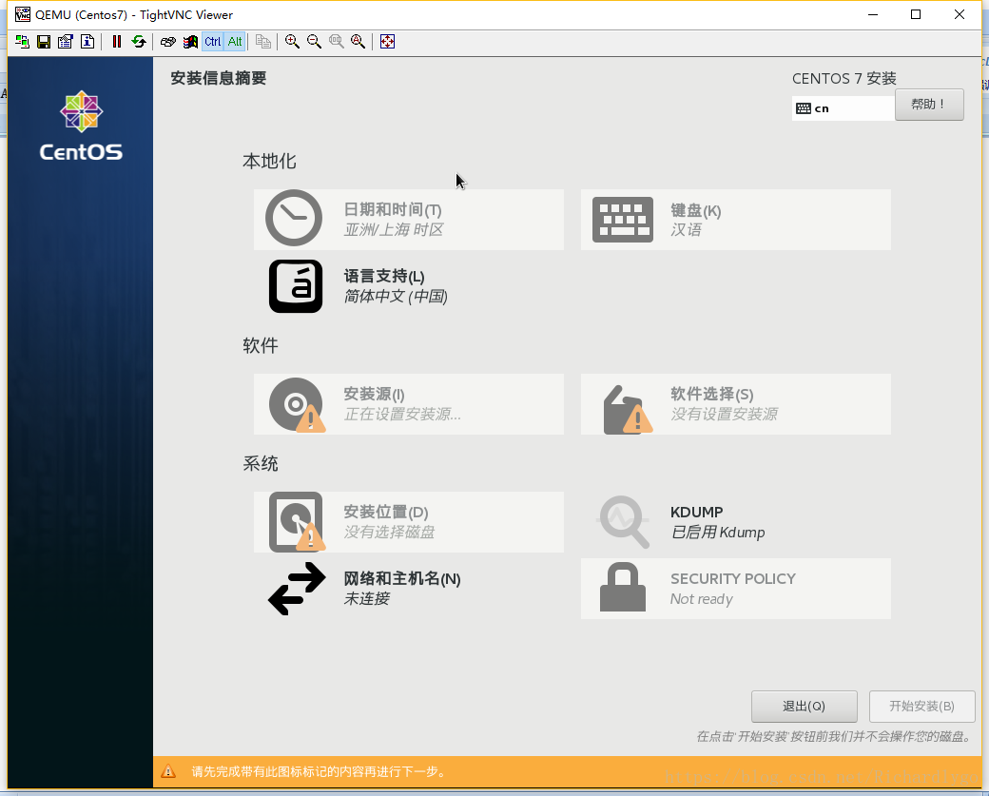
Task: Click the "汉语" keyboard layout text
Action: coord(686,229)
